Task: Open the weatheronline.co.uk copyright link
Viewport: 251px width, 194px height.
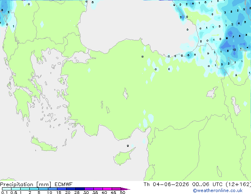Action: point(218,190)
